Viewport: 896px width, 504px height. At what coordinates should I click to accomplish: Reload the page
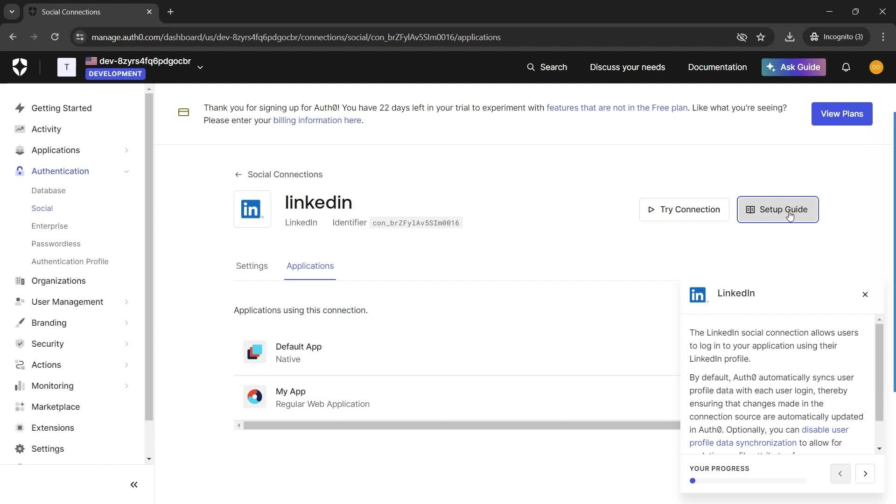point(55,37)
